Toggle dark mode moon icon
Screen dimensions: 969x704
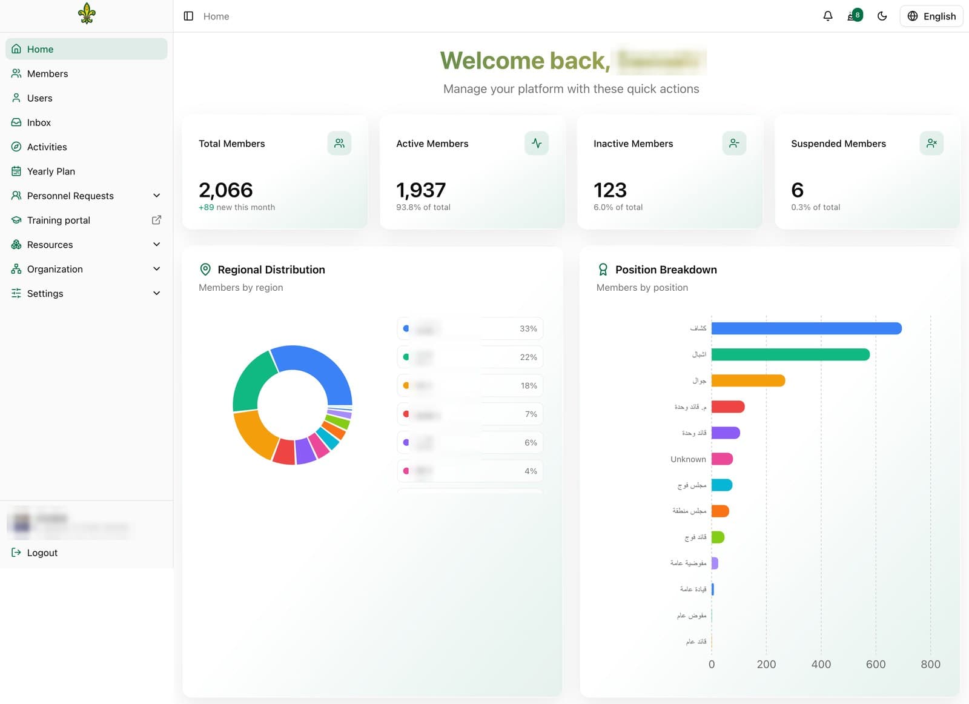coord(882,16)
